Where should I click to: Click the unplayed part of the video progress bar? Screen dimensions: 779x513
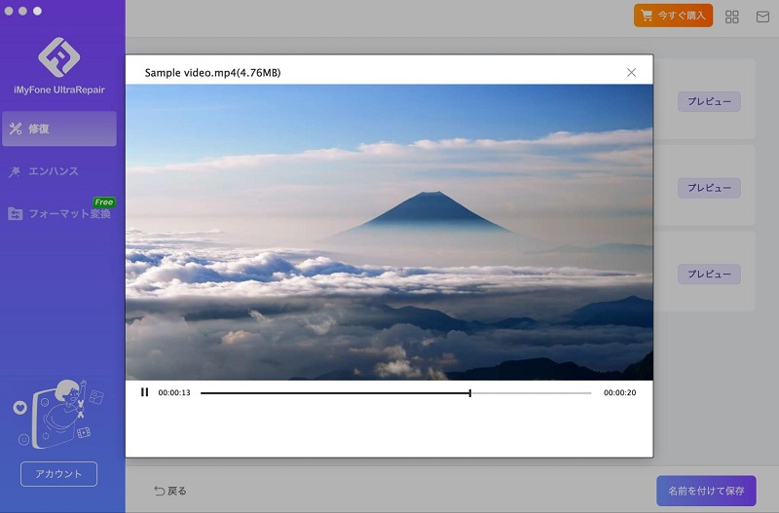pyautogui.click(x=531, y=393)
